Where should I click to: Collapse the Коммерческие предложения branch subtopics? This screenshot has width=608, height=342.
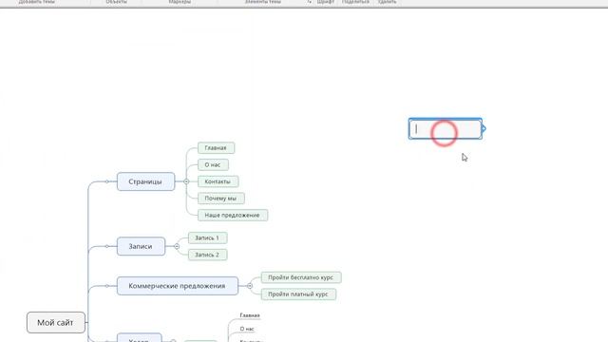click(x=250, y=286)
